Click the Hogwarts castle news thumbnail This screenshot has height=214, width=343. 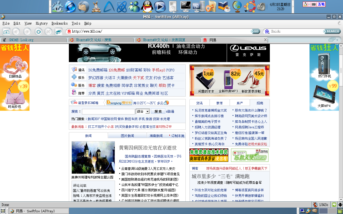pyautogui.click(x=93, y=158)
